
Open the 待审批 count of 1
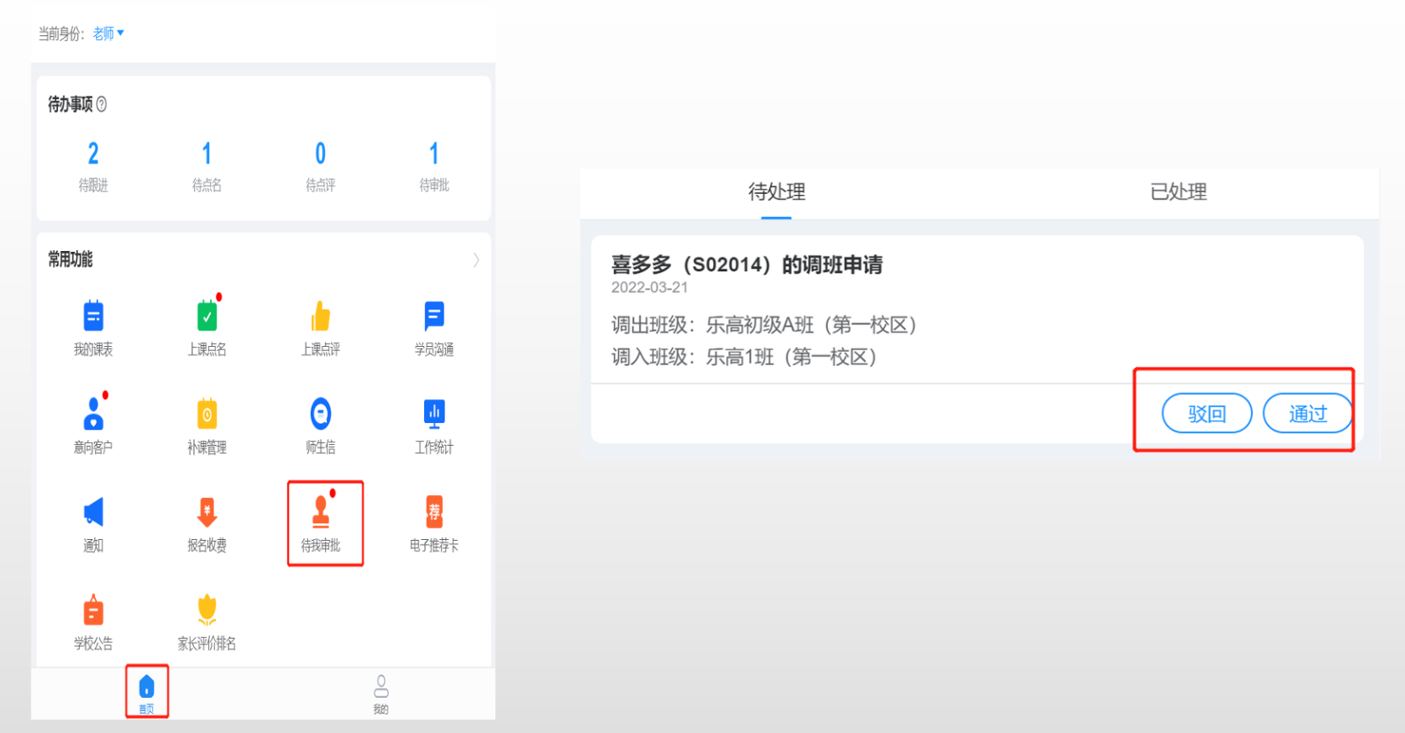434,154
